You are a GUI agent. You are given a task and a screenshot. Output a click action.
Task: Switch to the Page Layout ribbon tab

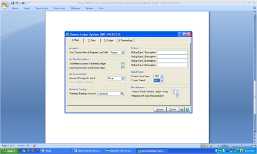(42, 8)
